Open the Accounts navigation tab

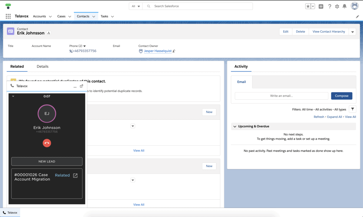click(x=39, y=16)
